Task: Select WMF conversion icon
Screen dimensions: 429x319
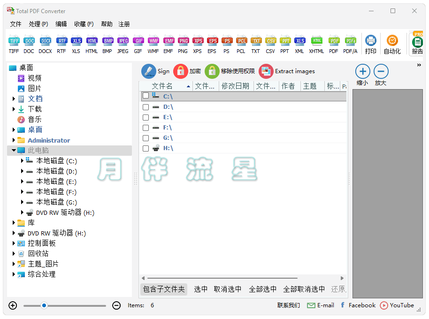Action: (x=153, y=44)
